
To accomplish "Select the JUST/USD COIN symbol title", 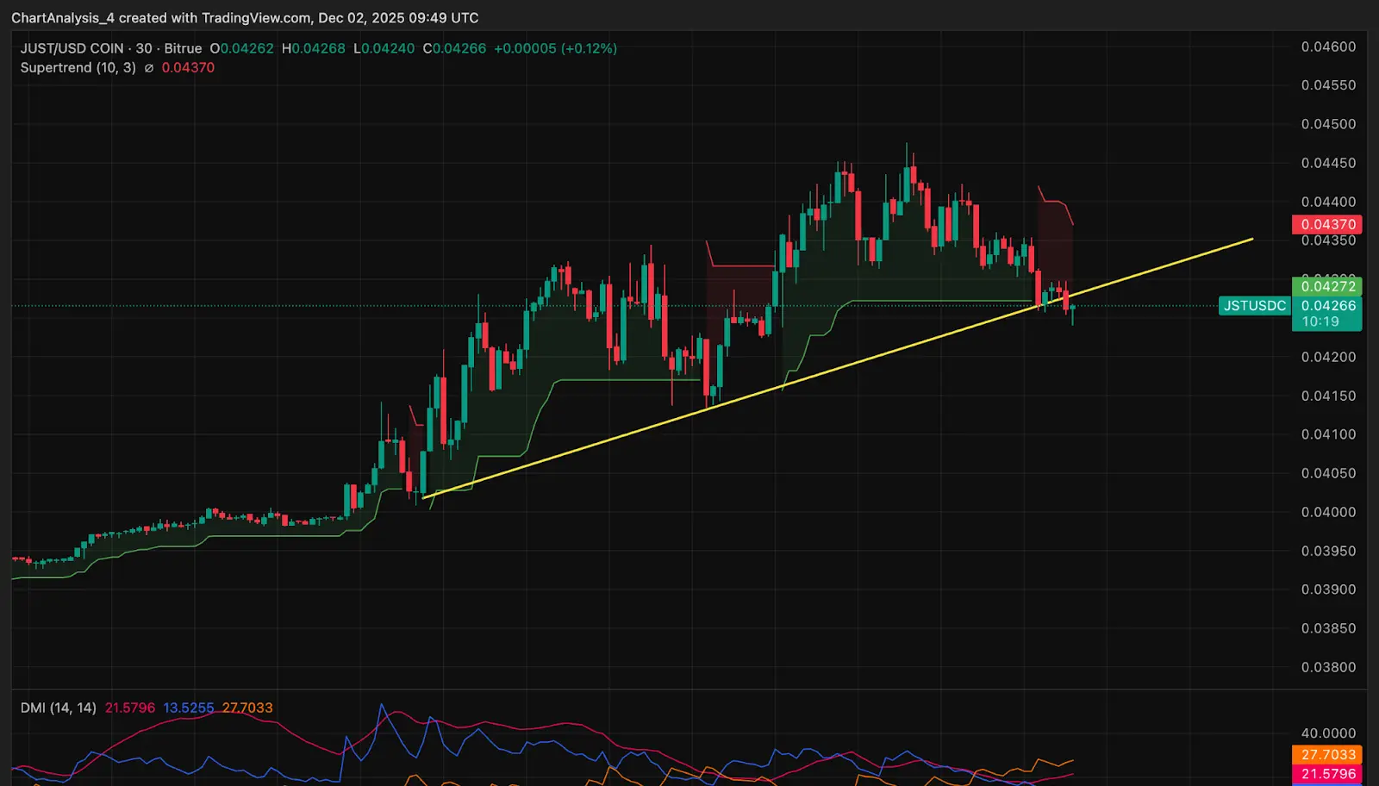I will click(x=72, y=48).
